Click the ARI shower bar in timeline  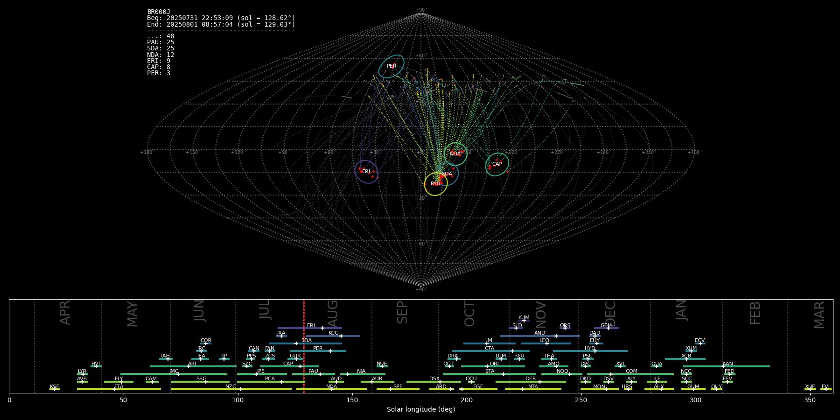coord(193,366)
